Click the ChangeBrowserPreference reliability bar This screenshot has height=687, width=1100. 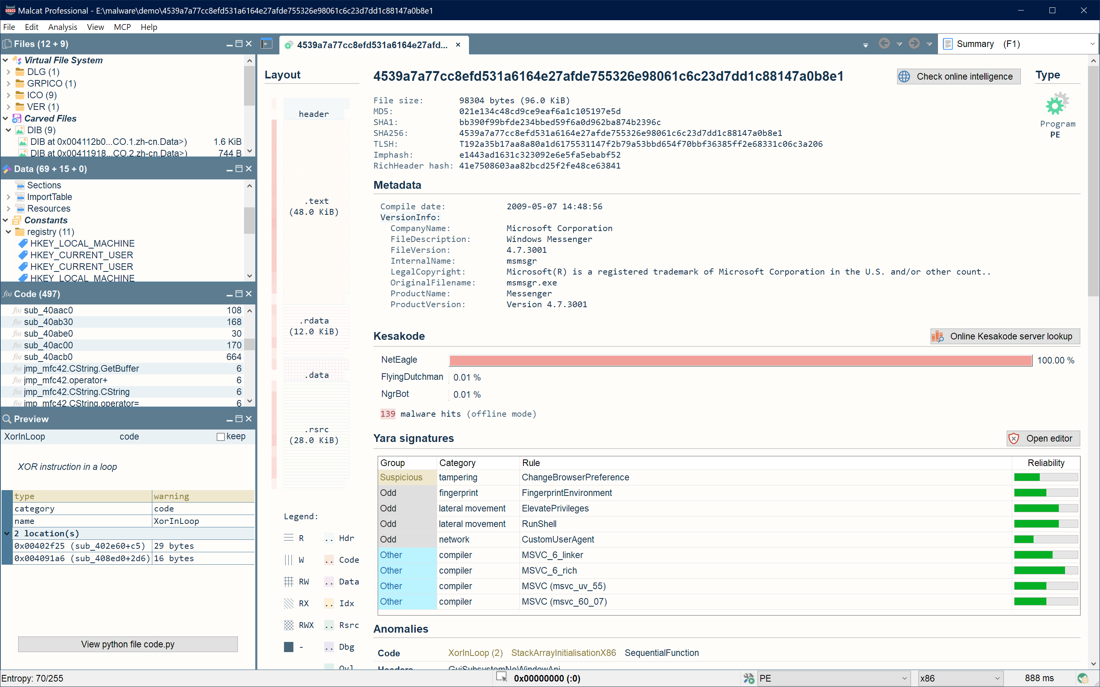point(1046,477)
